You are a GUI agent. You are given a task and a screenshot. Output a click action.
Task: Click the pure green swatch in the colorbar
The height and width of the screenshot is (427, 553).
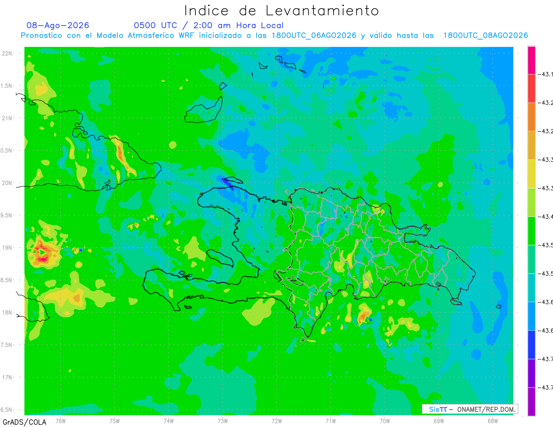tap(531, 231)
